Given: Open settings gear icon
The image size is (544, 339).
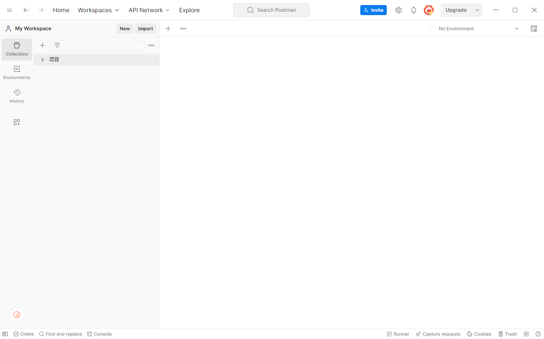Looking at the screenshot, I should tap(399, 10).
